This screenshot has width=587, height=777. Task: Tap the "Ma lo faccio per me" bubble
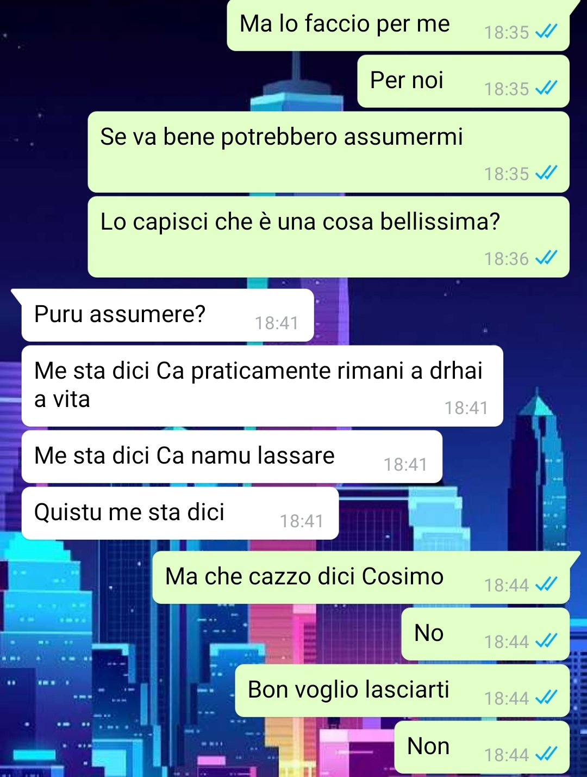tap(398, 25)
